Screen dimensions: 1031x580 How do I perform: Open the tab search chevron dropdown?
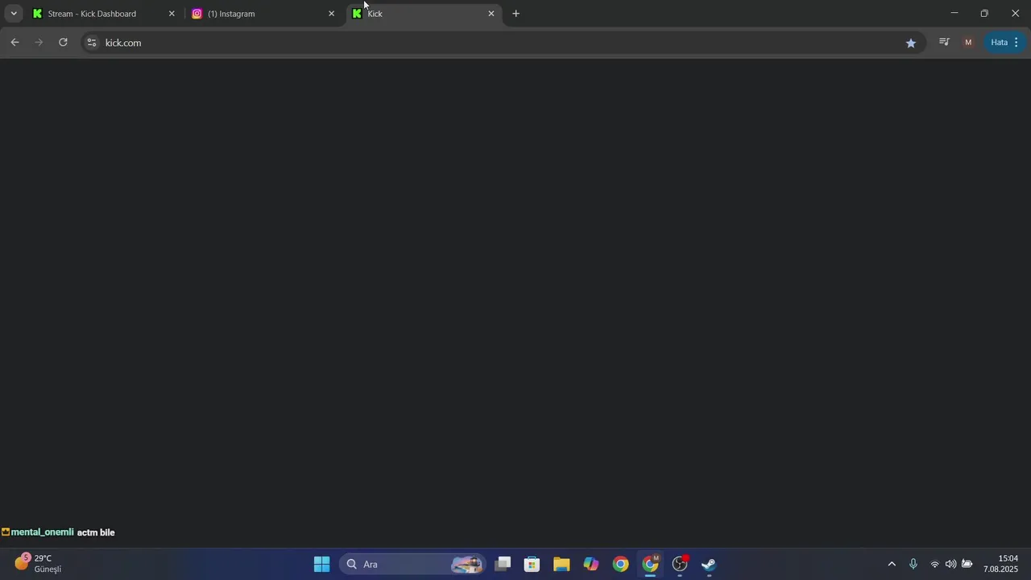[14, 14]
